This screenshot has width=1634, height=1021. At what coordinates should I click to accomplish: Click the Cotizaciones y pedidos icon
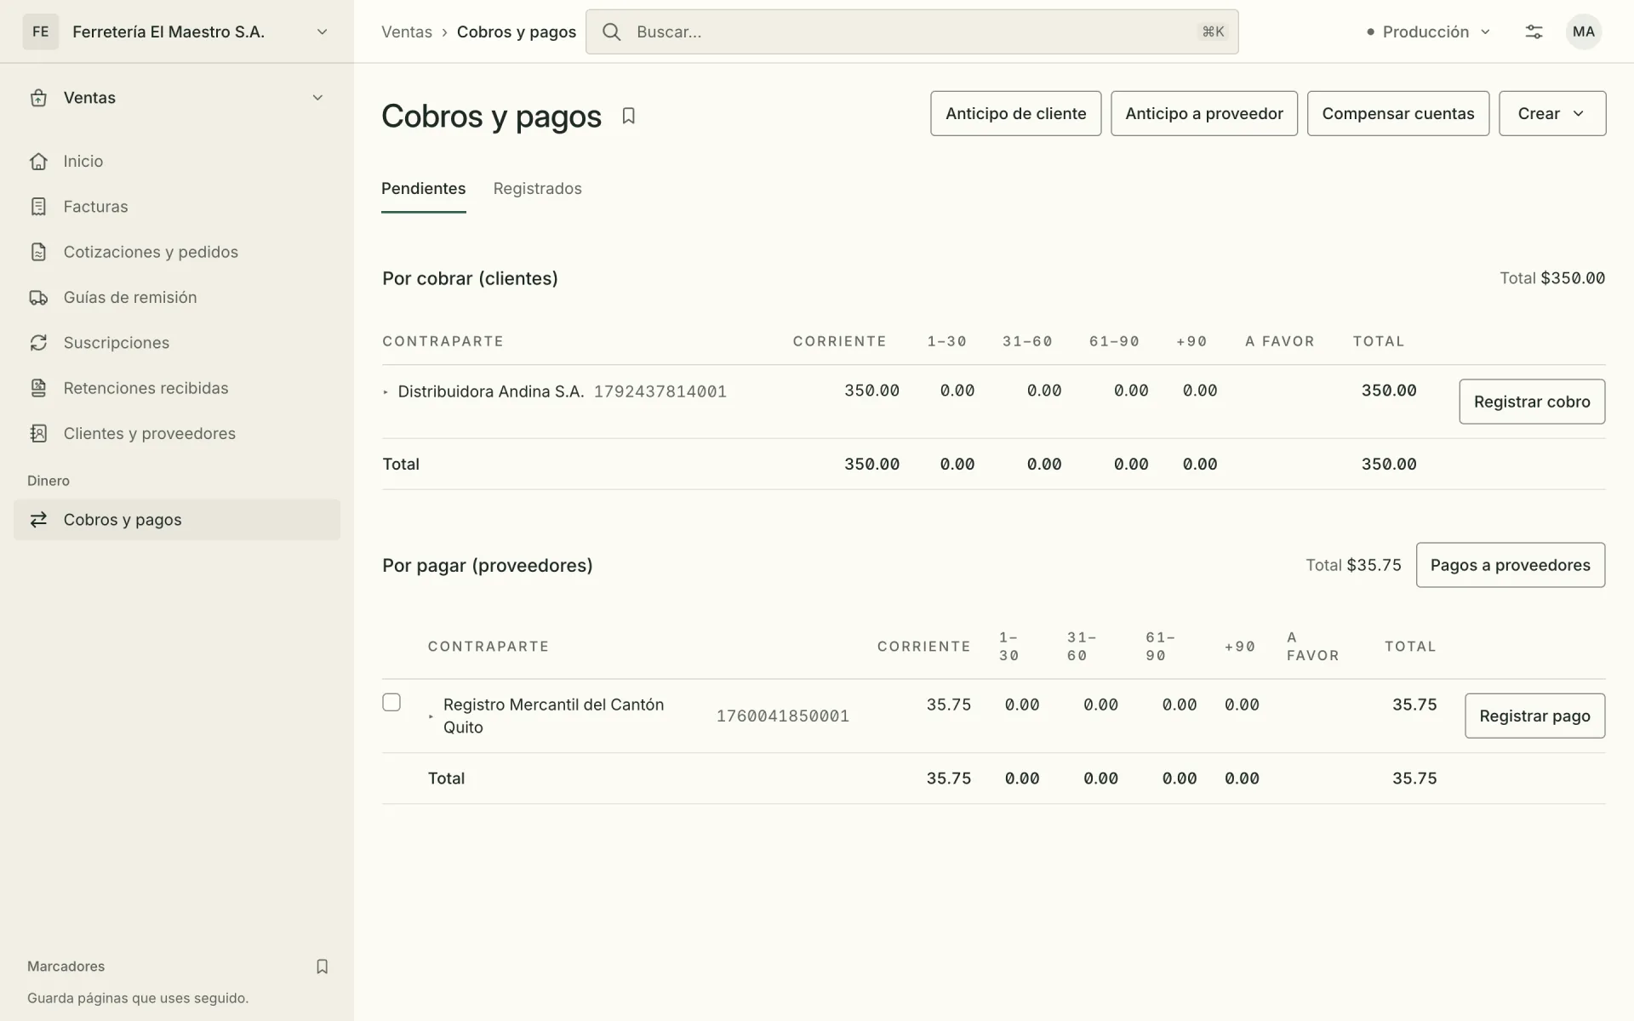pos(38,252)
